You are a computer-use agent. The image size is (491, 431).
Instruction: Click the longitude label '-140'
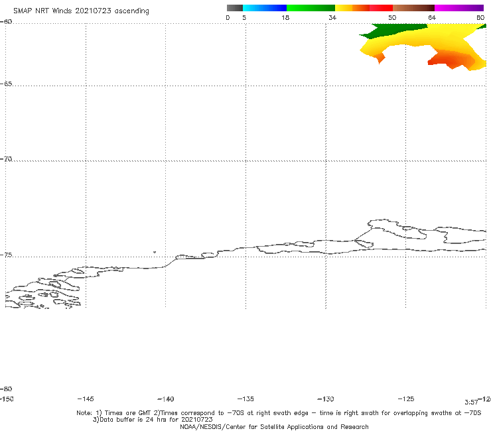click(166, 399)
